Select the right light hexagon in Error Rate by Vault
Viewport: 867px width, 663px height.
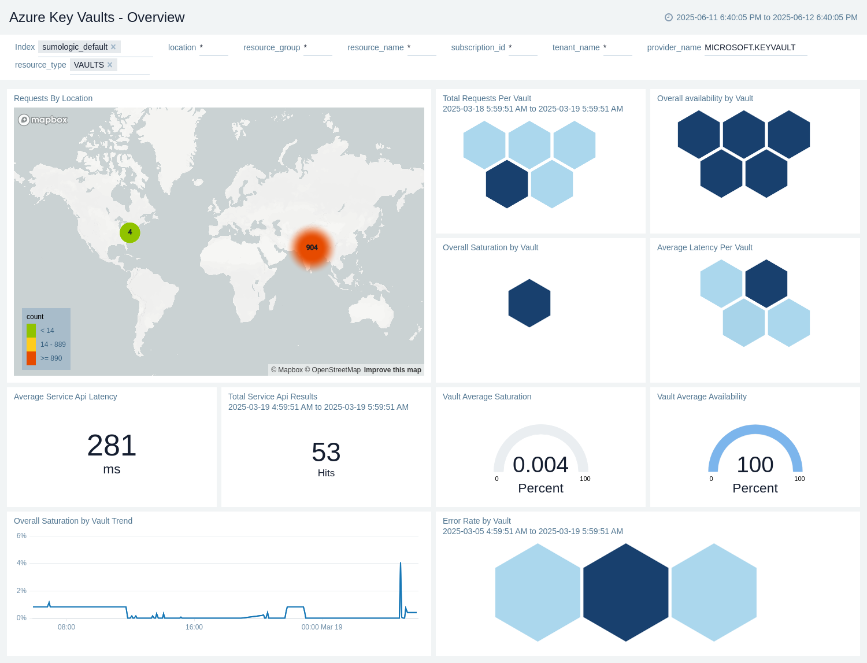click(x=714, y=592)
